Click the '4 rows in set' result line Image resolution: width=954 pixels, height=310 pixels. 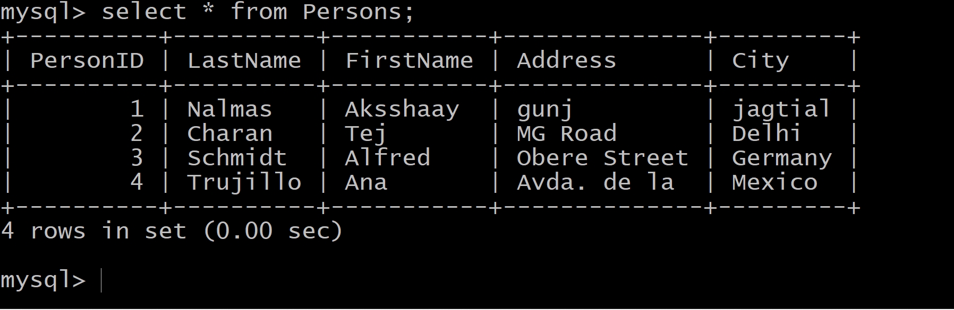172,231
